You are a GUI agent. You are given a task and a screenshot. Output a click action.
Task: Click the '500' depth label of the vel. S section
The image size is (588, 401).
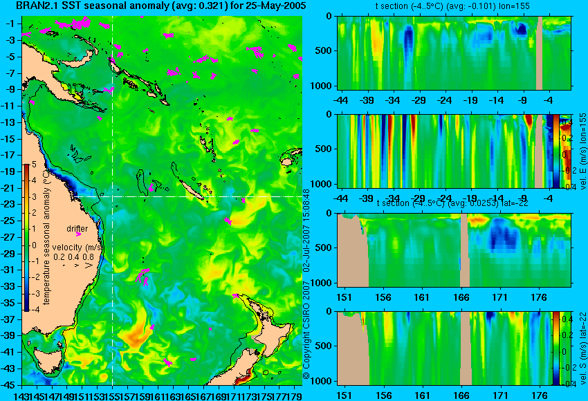click(x=324, y=346)
